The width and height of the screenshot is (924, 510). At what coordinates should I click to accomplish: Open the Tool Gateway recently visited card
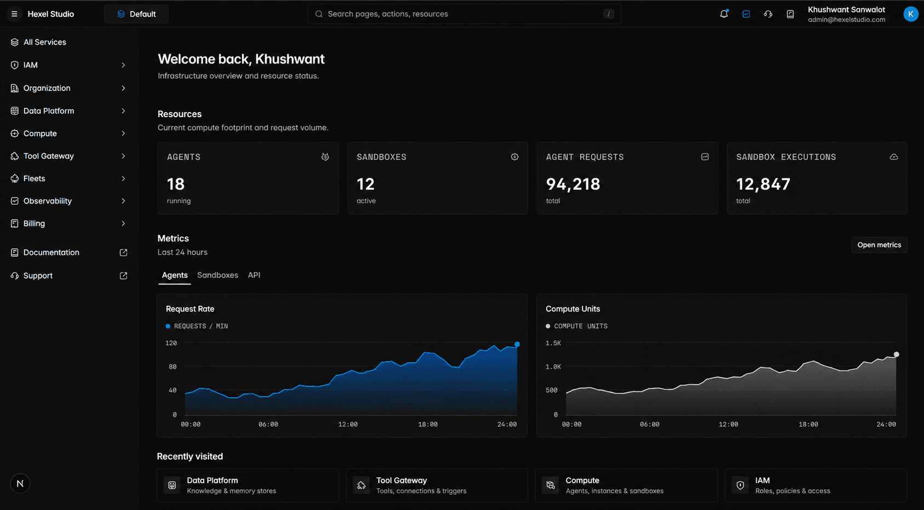pos(437,485)
